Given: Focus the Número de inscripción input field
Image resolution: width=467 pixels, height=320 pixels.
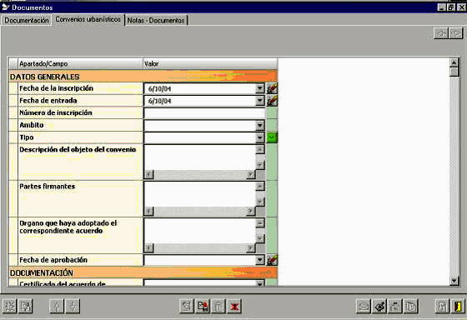Looking at the screenshot, I should pyautogui.click(x=204, y=113).
